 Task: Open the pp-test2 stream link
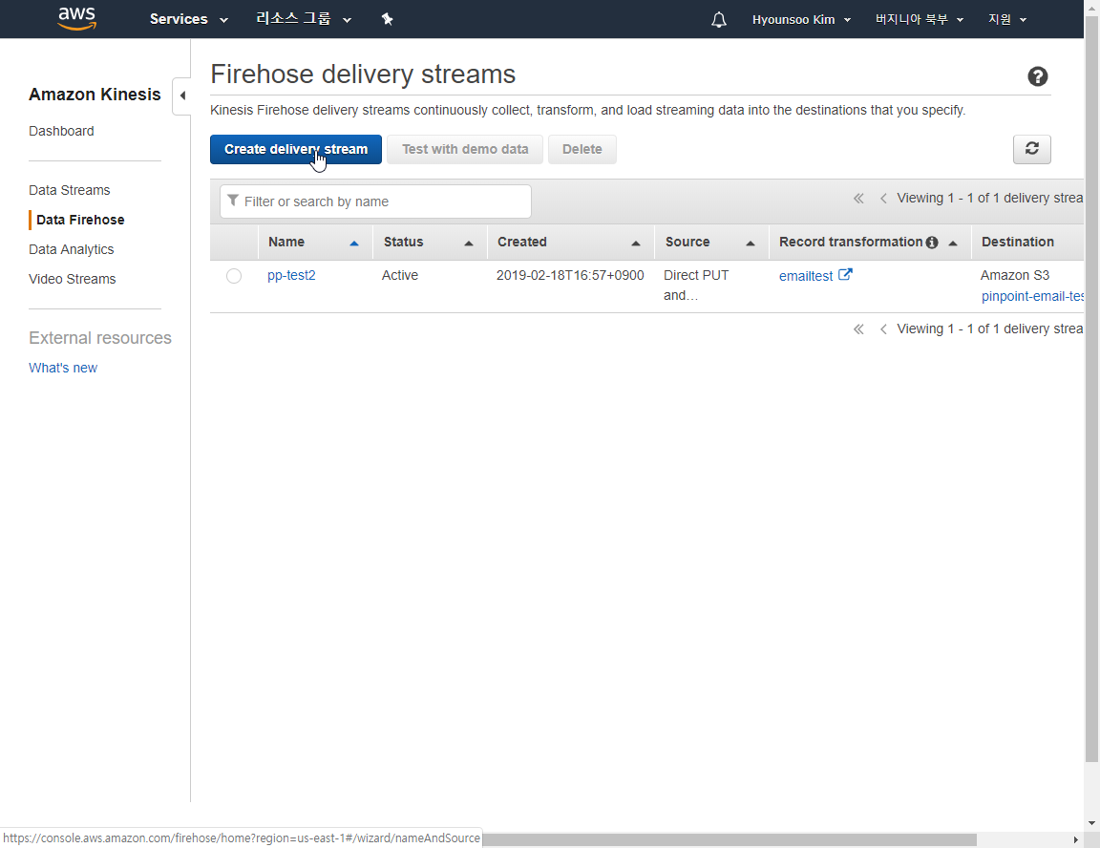pyautogui.click(x=291, y=276)
